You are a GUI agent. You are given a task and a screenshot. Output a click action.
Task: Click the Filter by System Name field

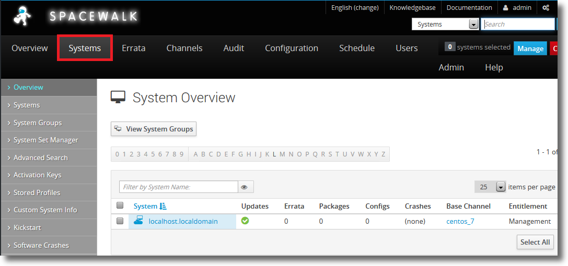179,187
